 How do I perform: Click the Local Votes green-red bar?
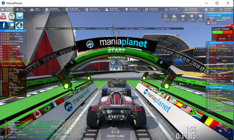222,32
